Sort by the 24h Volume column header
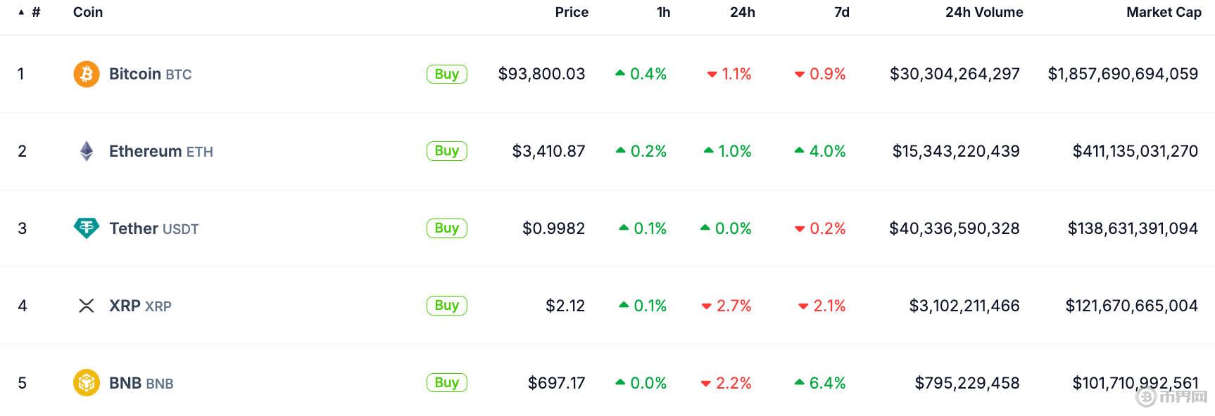Viewport: 1215px width, 416px height. pos(983,12)
